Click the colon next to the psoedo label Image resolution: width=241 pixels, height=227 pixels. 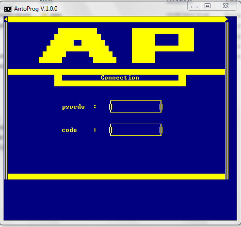(95, 107)
